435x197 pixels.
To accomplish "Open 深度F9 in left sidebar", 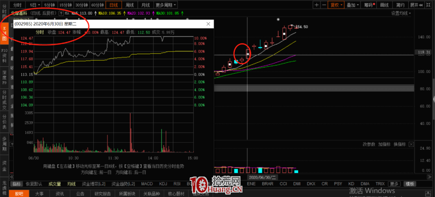I will tap(4, 77).
